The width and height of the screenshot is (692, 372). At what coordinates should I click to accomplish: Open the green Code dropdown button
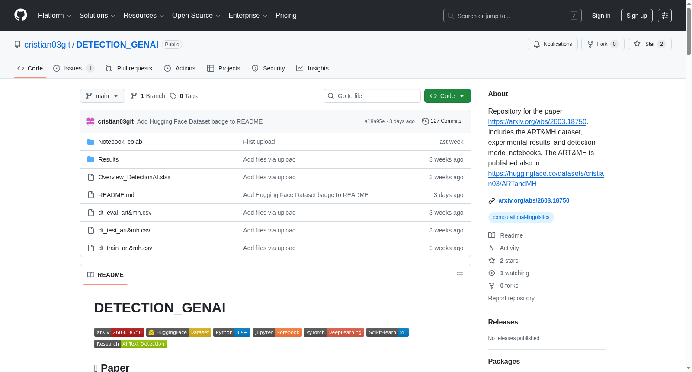448,96
